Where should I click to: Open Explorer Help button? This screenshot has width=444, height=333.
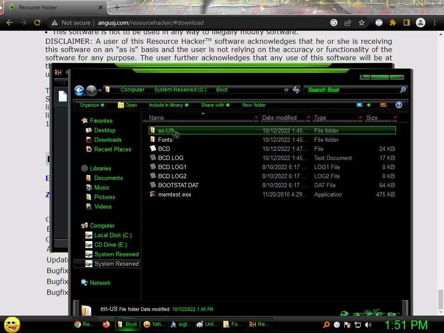399,105
